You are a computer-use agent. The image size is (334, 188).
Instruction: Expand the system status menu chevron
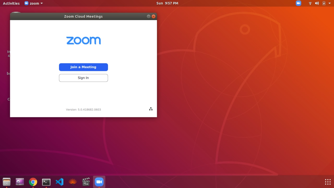tap(329, 3)
